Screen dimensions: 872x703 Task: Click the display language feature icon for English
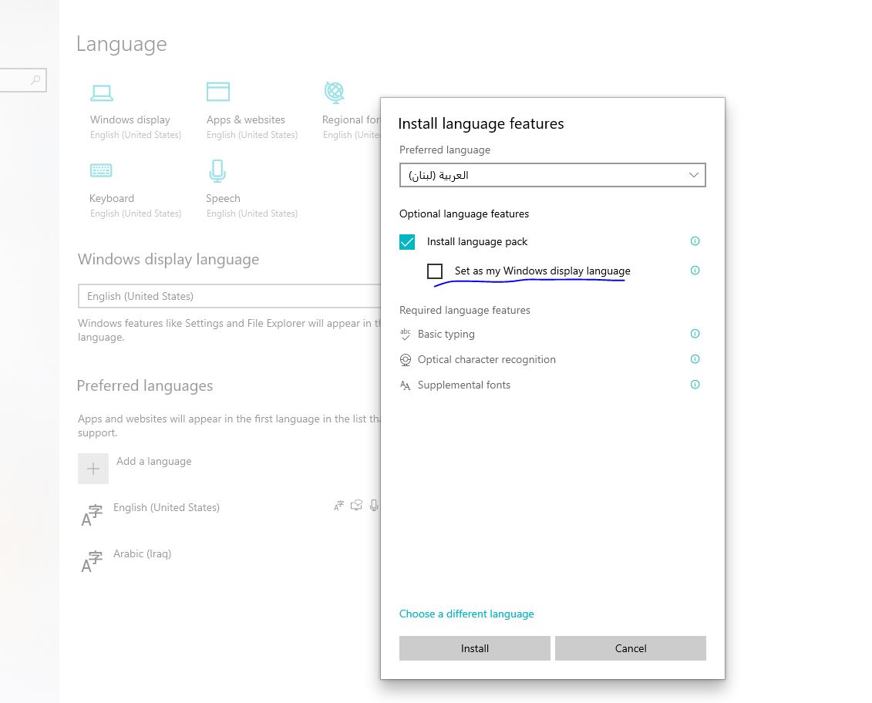pos(338,506)
